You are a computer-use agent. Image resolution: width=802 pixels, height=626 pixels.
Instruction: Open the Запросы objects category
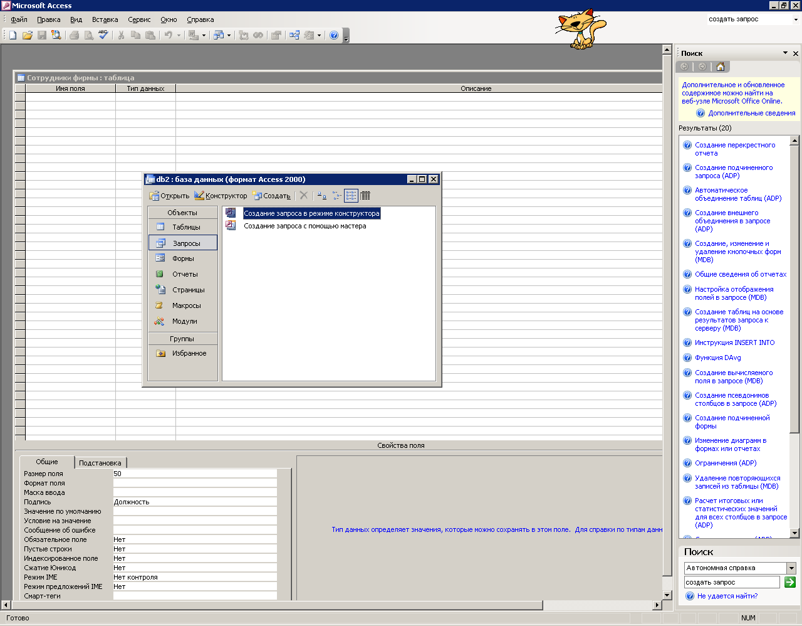(x=183, y=243)
